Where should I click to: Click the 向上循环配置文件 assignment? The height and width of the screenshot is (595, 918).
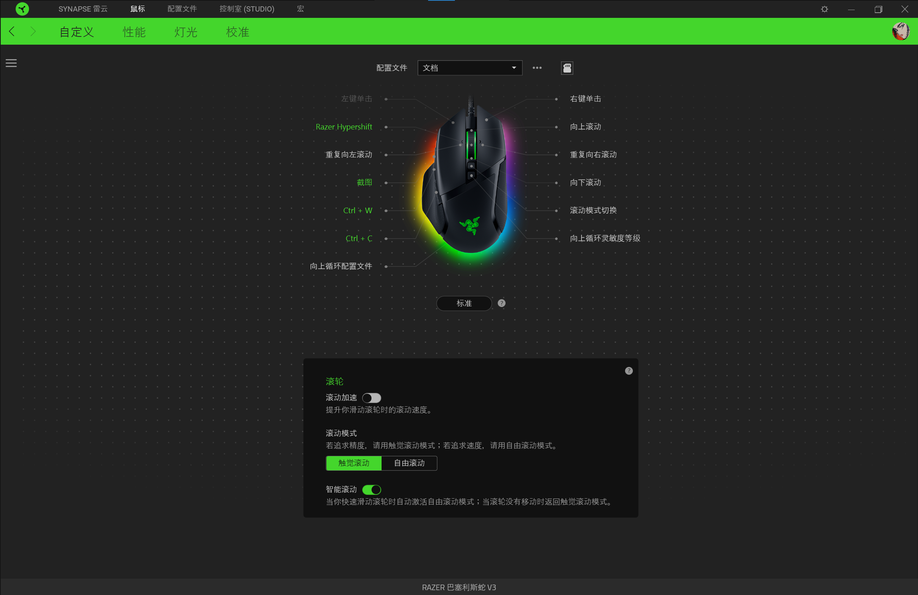(x=341, y=266)
